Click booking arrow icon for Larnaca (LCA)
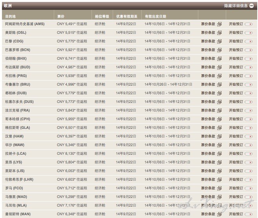258x218 pixels. (249, 154)
